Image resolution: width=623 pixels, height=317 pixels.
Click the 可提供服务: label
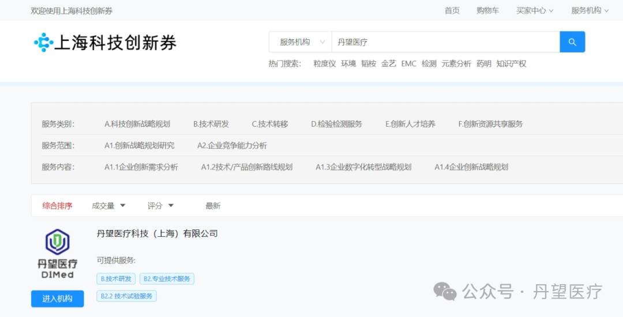point(116,261)
